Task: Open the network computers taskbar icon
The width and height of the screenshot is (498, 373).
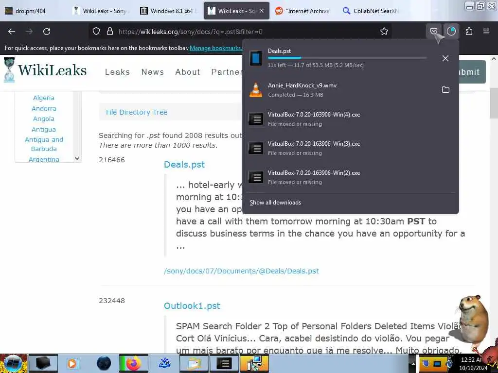Action: 254,363
